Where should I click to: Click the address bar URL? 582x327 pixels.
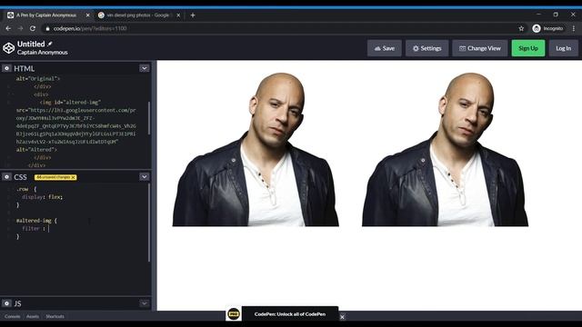[90, 28]
